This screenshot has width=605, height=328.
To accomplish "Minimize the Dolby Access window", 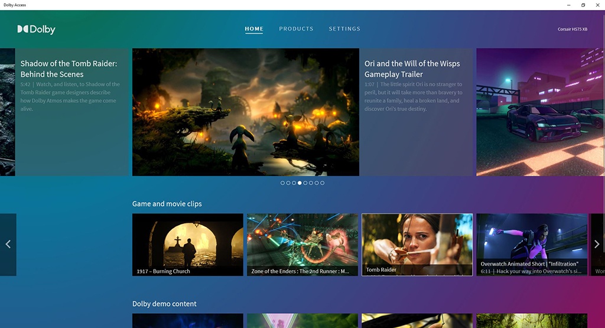I will (569, 5).
